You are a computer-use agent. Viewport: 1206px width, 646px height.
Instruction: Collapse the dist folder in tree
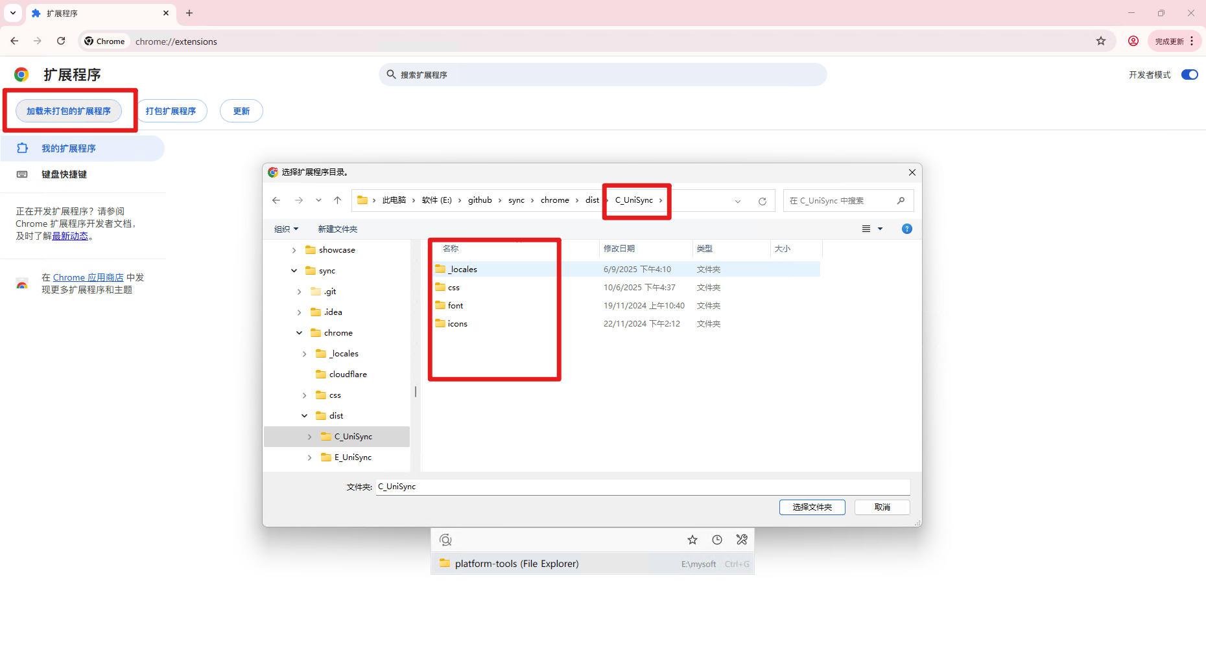coord(304,416)
